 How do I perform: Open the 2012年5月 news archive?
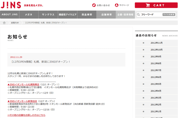(x=156, y=84)
